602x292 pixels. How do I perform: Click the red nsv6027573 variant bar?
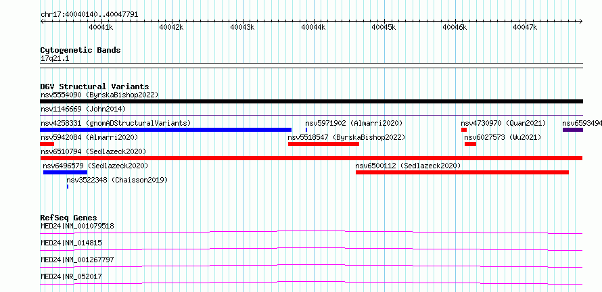(x=470, y=144)
